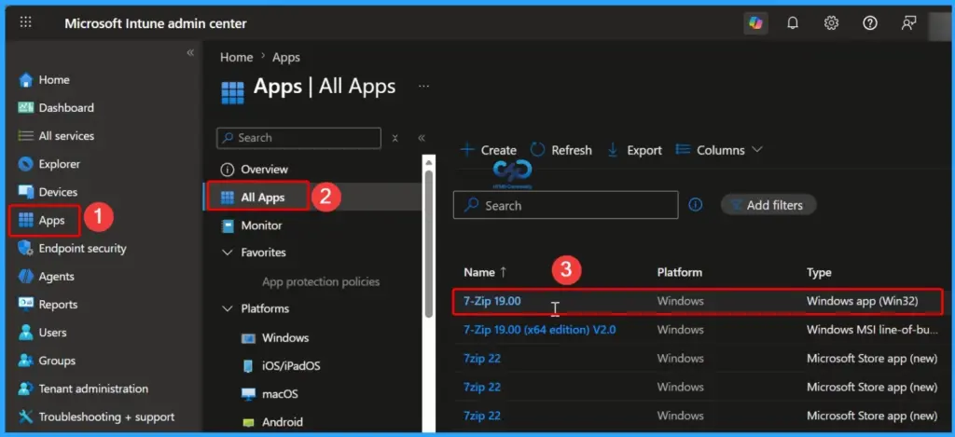This screenshot has width=955, height=437.
Task: Click Windows app (Win32) type cell
Action: coord(862,301)
